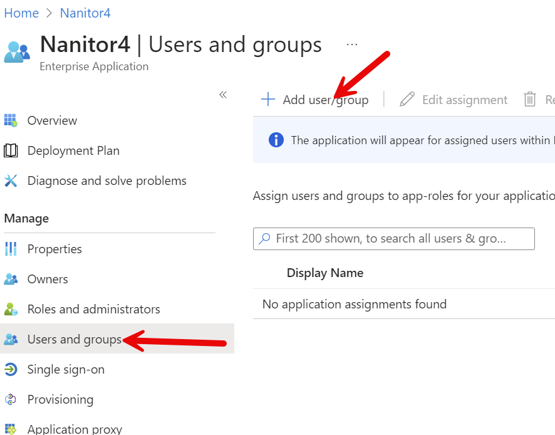Click the Deployment Plan book icon
Viewport: 555px width, 435px height.
pyautogui.click(x=11, y=150)
